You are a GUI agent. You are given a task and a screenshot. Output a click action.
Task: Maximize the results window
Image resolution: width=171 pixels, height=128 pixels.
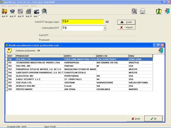[x=159, y=45]
